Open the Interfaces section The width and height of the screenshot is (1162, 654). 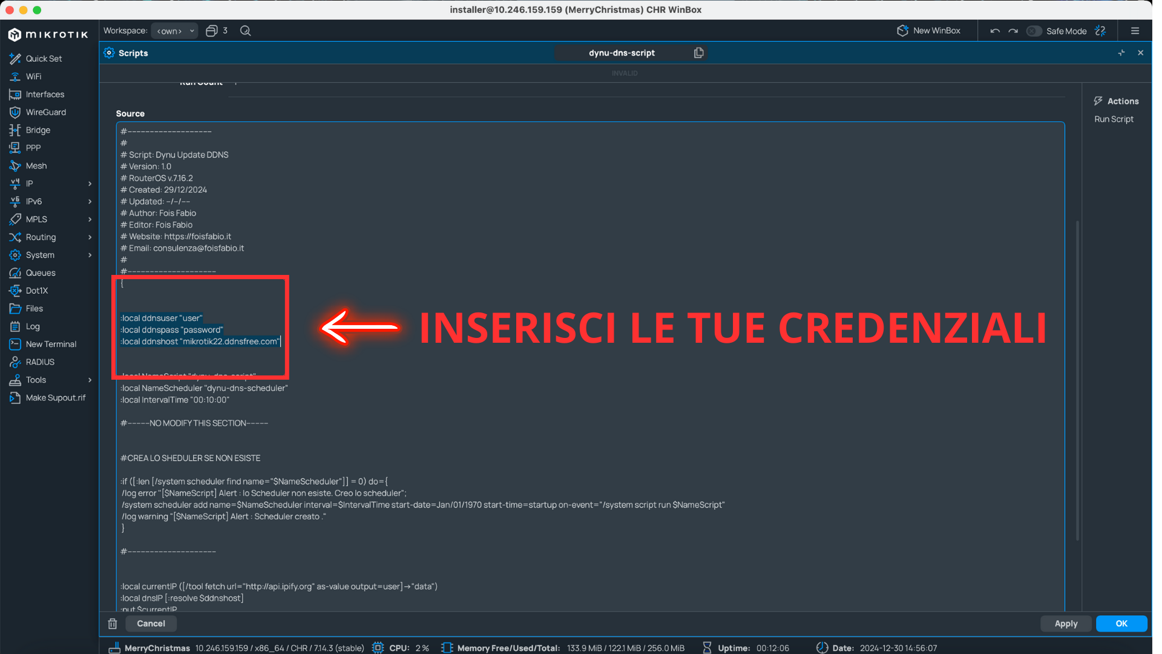pos(45,94)
